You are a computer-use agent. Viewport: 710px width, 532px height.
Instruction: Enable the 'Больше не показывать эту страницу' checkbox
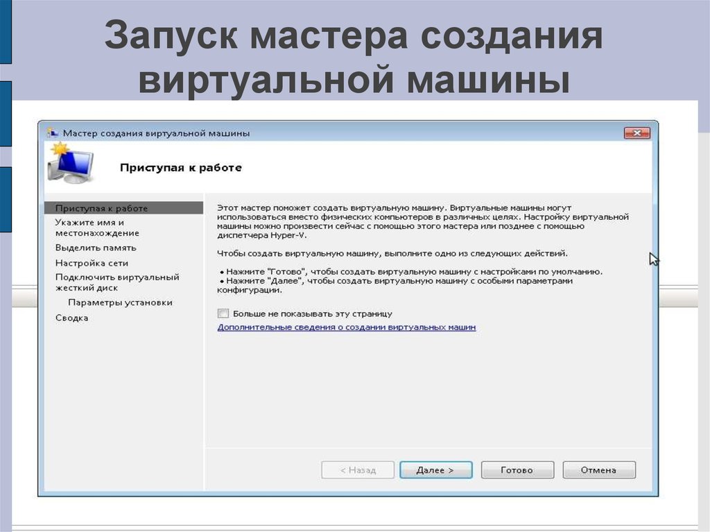223,314
